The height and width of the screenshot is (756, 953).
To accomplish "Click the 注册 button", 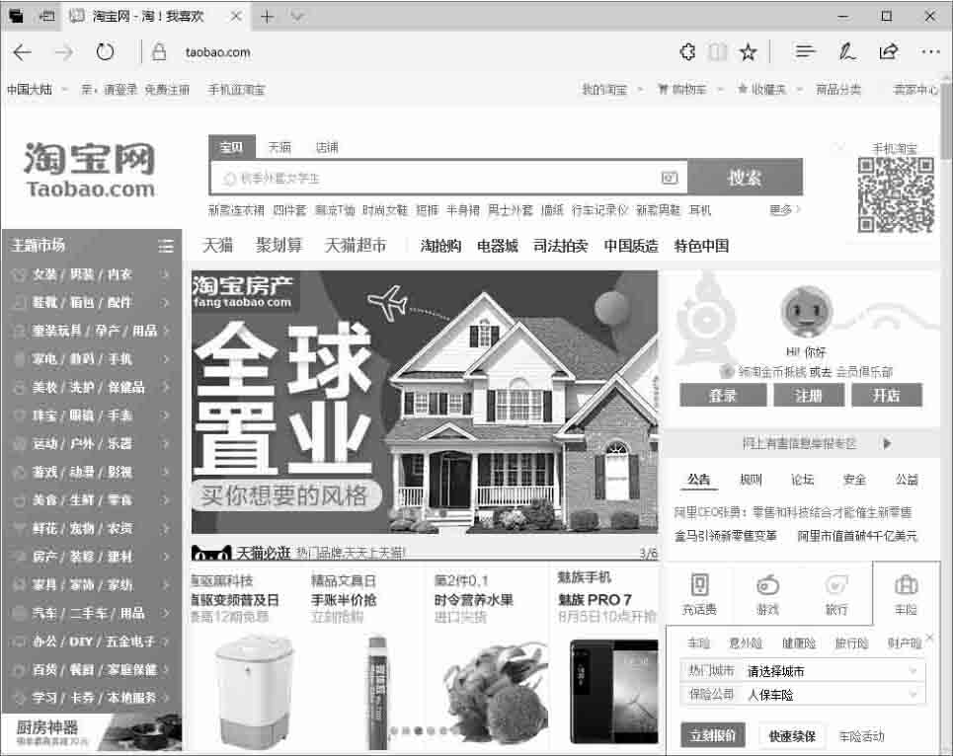I will pyautogui.click(x=809, y=396).
